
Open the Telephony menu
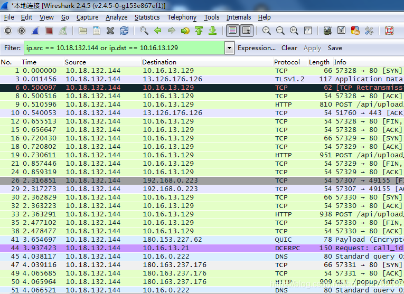click(x=182, y=17)
